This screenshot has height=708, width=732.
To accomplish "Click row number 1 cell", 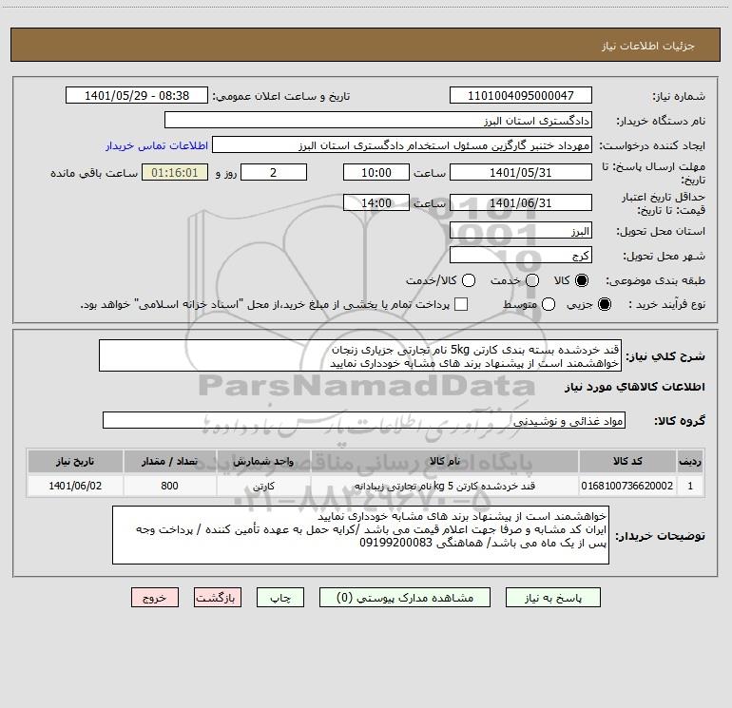I will tap(690, 486).
